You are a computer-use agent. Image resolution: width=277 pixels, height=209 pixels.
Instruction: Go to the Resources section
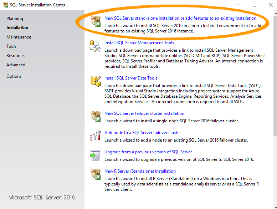pos(16,56)
